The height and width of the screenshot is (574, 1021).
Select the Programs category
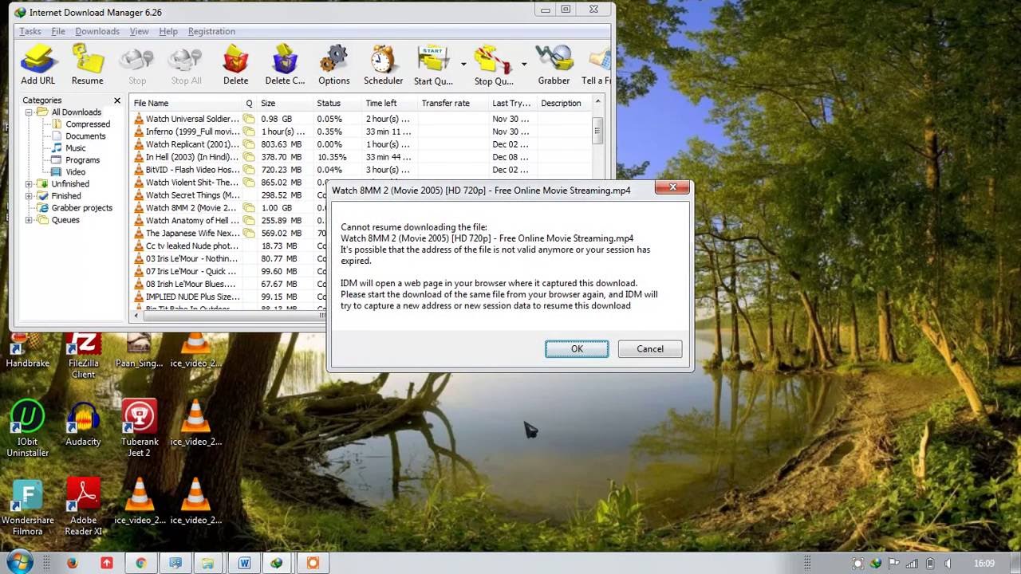(x=83, y=160)
